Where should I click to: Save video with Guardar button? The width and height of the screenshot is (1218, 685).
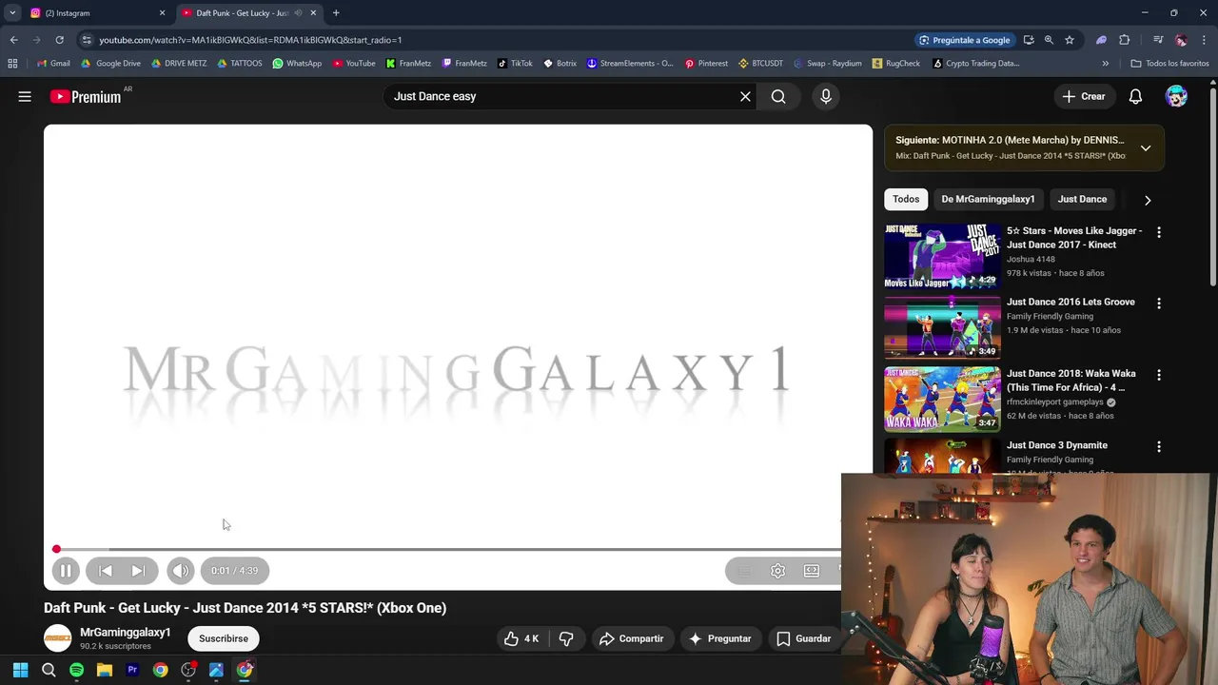tap(804, 638)
